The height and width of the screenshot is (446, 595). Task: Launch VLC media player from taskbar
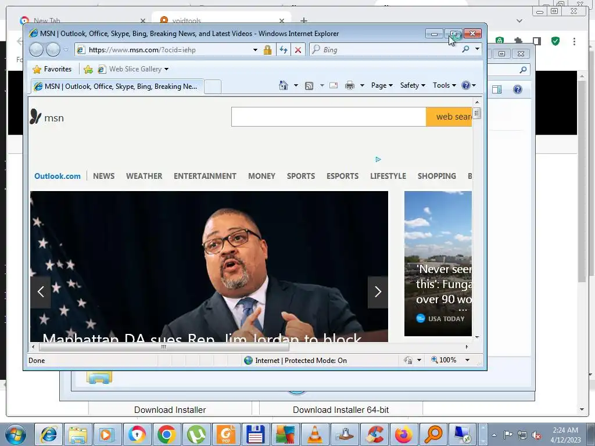[314, 434]
